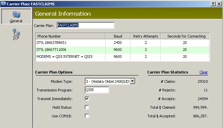Click retry attempts in the MODEMS row
This screenshot has width=223, height=128.
(146, 57)
